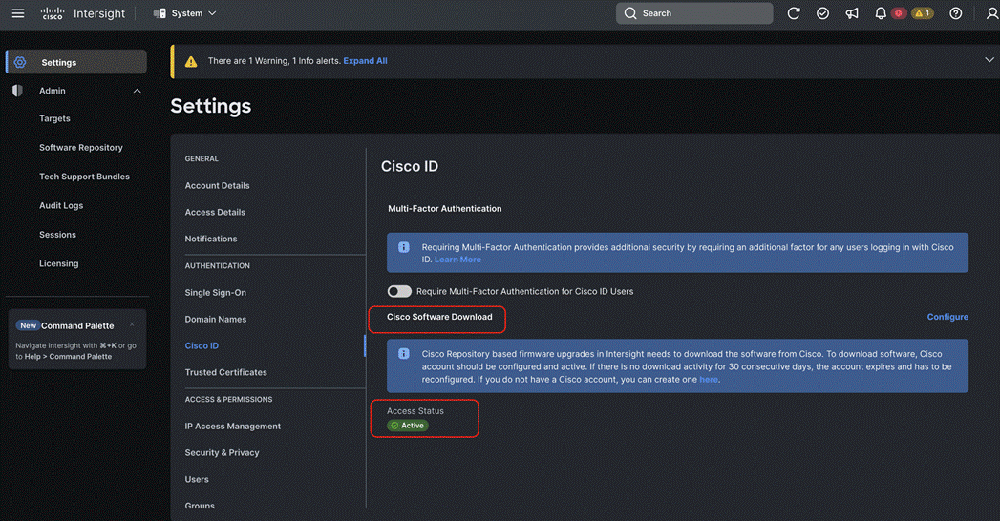Open the requests checkmark circle icon
Viewport: 1000px width, 521px height.
pyautogui.click(x=822, y=13)
